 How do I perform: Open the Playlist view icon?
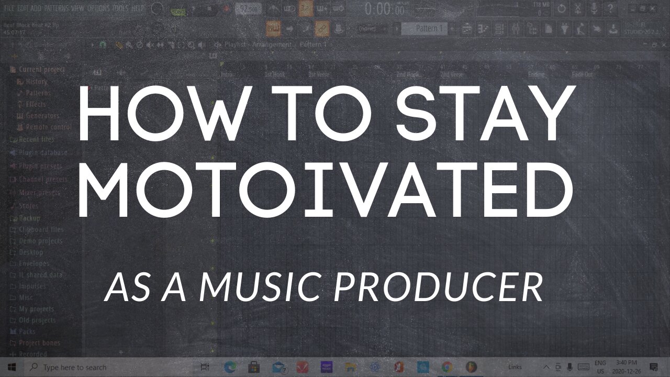467,29
